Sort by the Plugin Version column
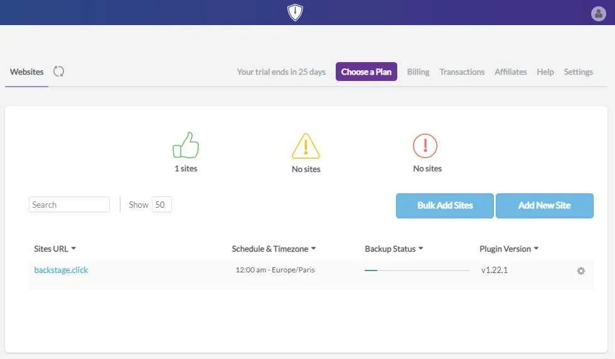 coord(509,249)
